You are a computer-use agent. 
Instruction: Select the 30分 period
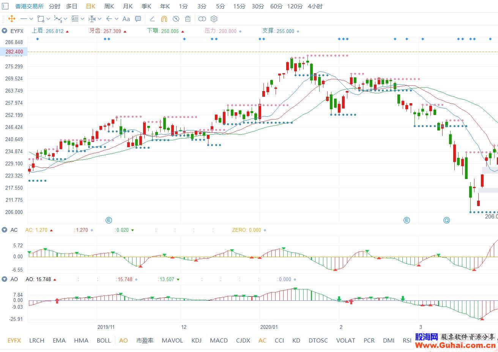(258, 6)
